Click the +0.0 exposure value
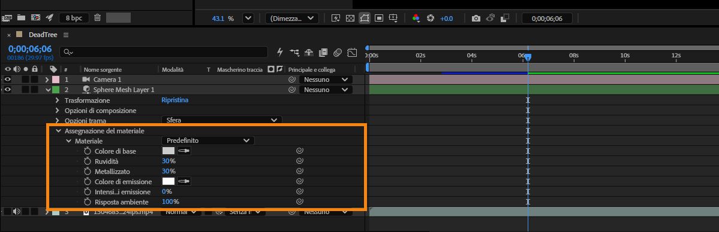Image resolution: width=719 pixels, height=232 pixels. point(446,19)
